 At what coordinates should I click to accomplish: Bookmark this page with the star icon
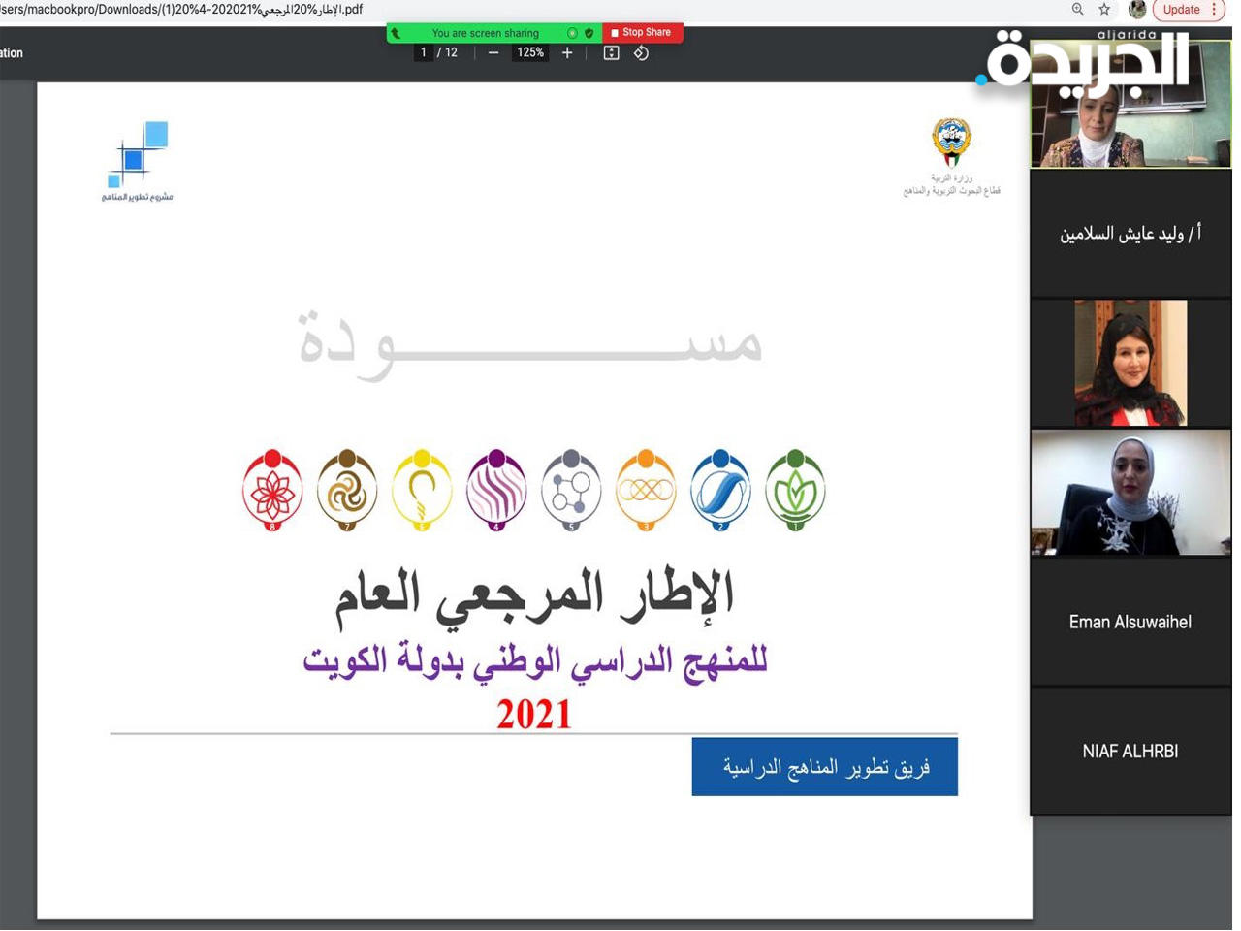[x=1104, y=10]
